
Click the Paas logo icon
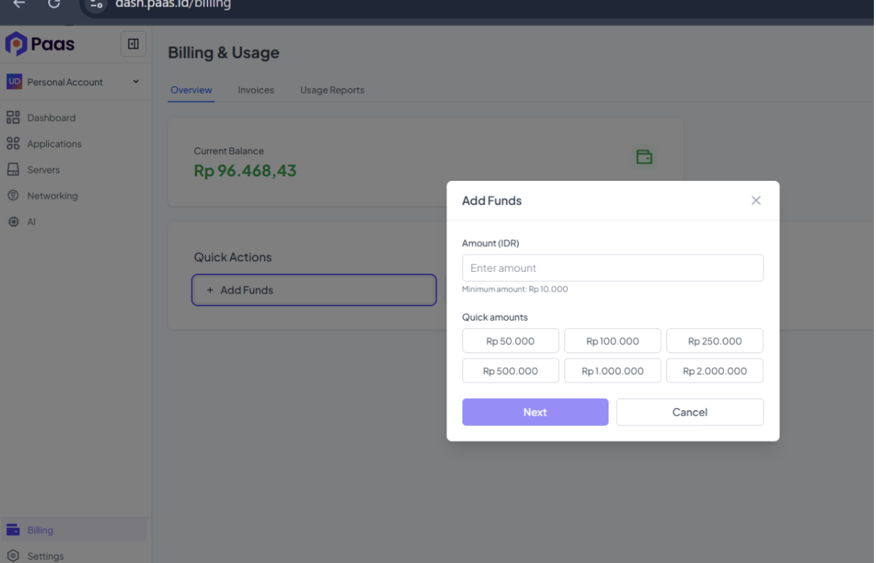pos(16,44)
